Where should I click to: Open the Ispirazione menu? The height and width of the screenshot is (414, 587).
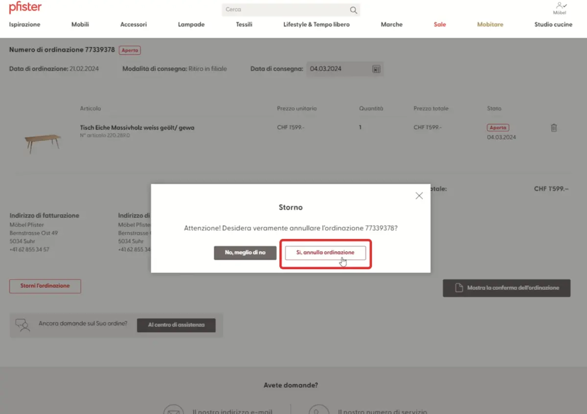[25, 24]
